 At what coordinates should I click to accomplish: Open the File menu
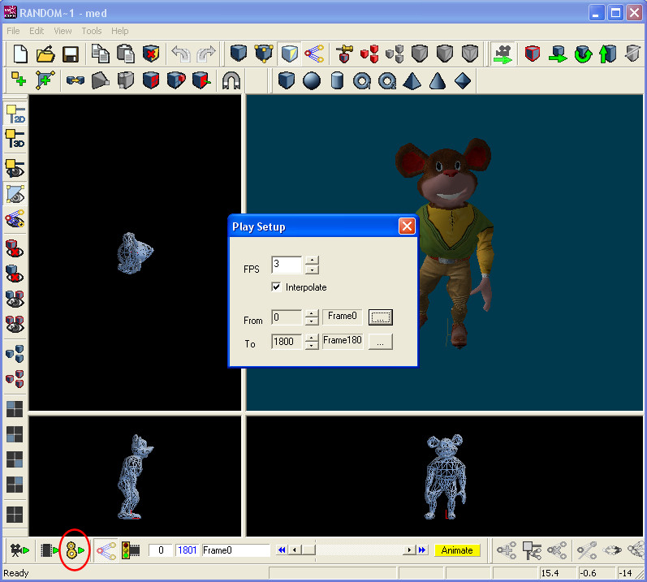tap(13, 31)
